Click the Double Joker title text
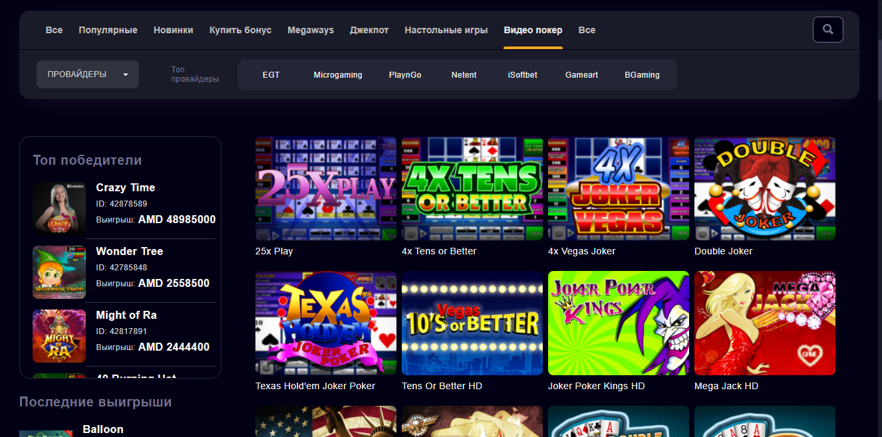This screenshot has width=882, height=437. (724, 251)
